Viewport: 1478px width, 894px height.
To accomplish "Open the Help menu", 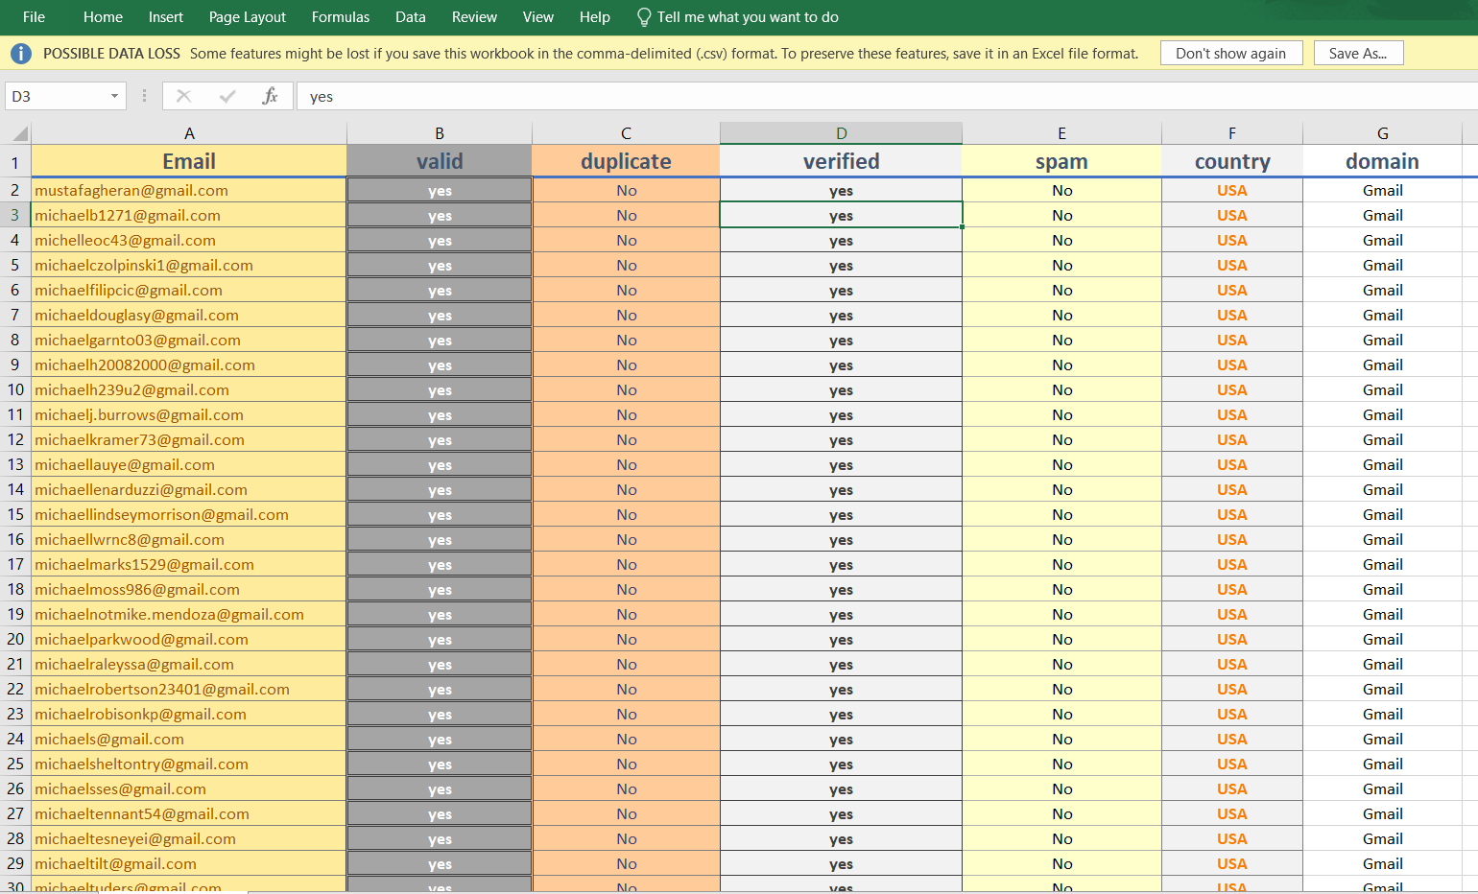I will click(x=594, y=17).
